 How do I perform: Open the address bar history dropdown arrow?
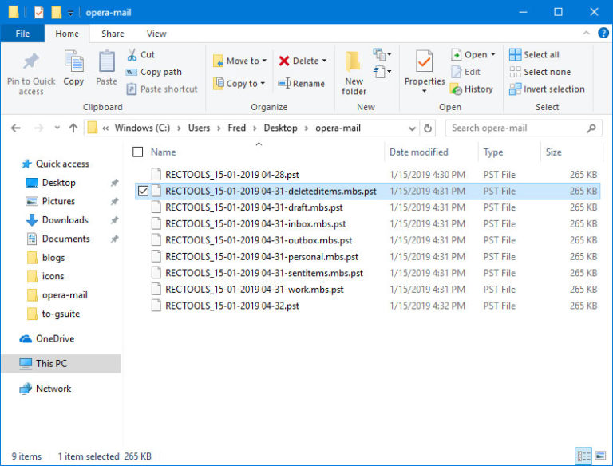pyautogui.click(x=412, y=128)
